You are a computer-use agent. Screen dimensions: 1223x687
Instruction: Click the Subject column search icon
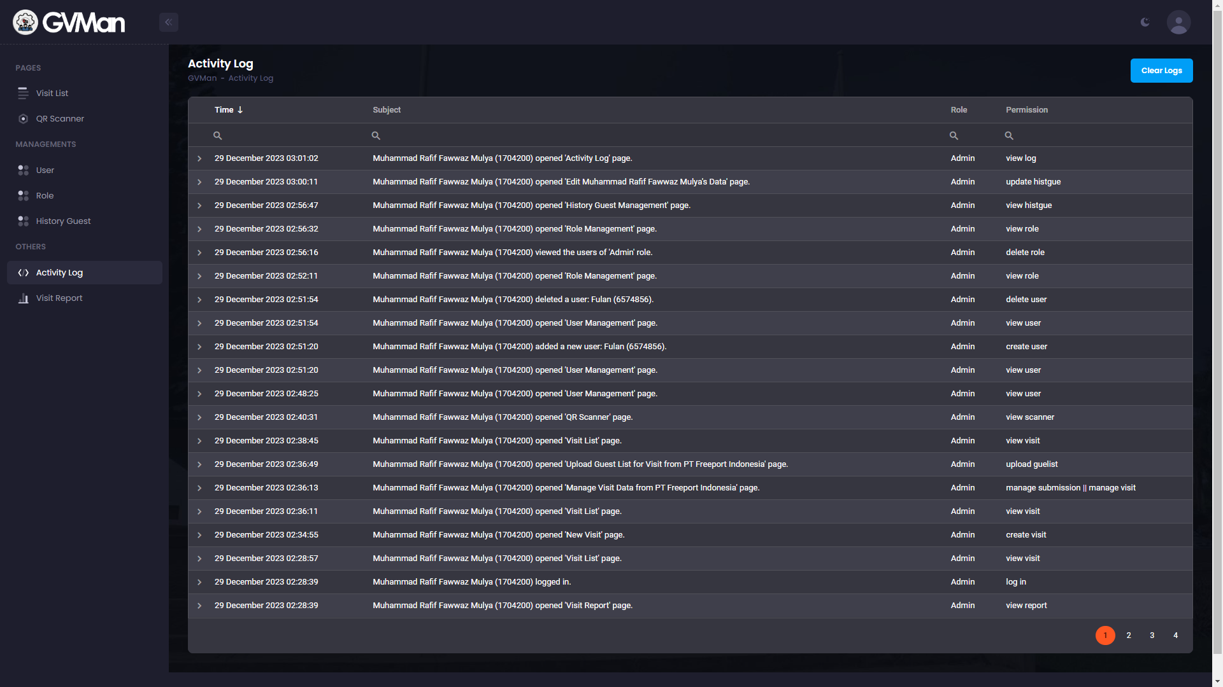376,135
